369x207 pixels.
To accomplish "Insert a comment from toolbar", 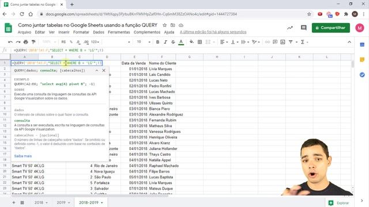I will click(275, 42).
